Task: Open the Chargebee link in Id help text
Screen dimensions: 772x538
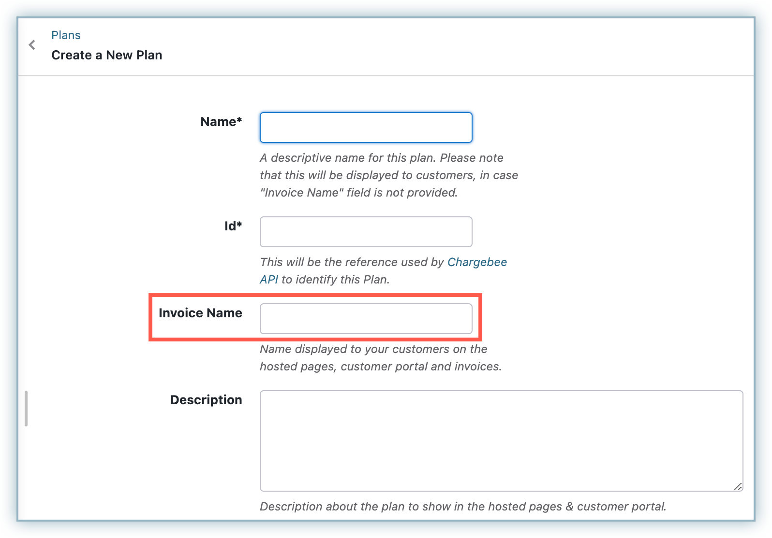Action: [477, 262]
